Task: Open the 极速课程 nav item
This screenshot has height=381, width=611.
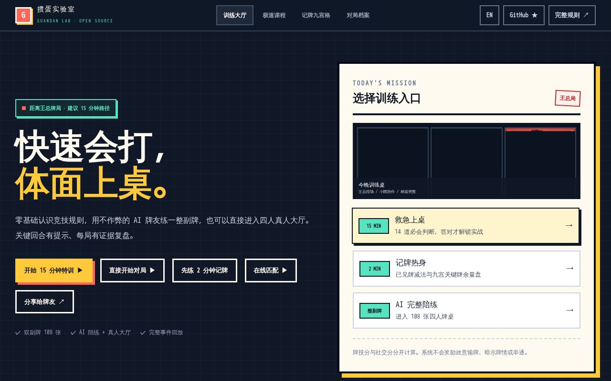Action: click(274, 15)
